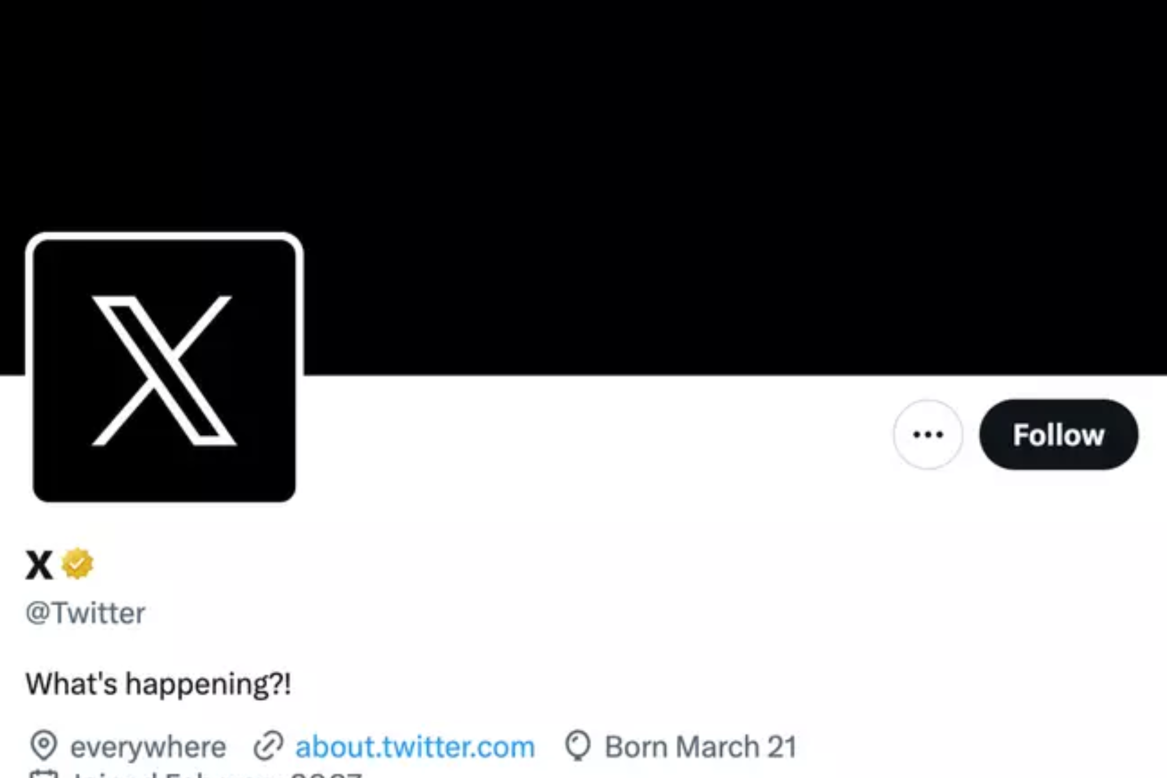1167x778 pixels.
Task: Click the 'everywhere' location text
Action: click(x=148, y=748)
